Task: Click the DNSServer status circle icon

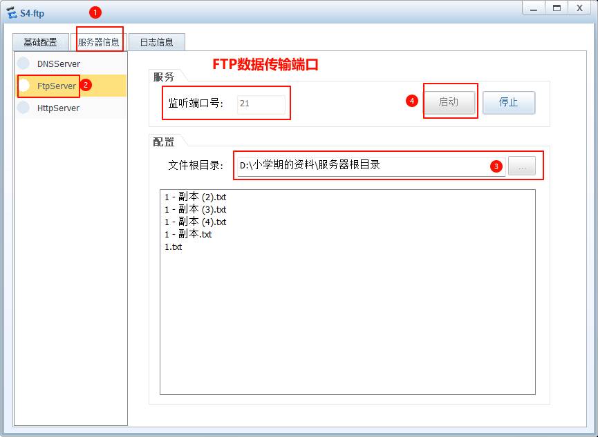Action: point(24,64)
